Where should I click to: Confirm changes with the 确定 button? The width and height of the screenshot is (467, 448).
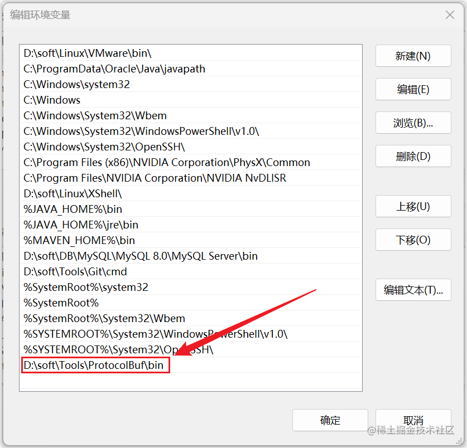point(330,420)
